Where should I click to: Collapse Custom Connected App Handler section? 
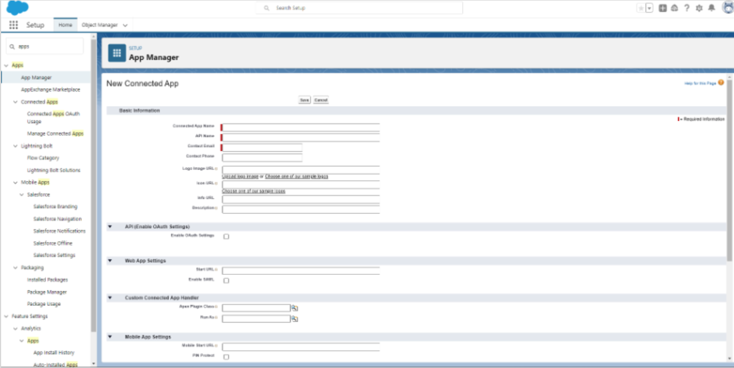pos(110,298)
